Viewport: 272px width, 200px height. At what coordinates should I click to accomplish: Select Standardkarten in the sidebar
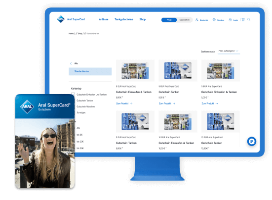tap(90, 71)
